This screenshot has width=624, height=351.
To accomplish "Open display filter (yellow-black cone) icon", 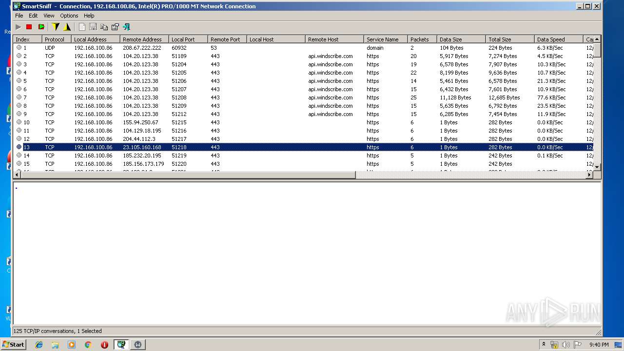I will click(x=67, y=27).
